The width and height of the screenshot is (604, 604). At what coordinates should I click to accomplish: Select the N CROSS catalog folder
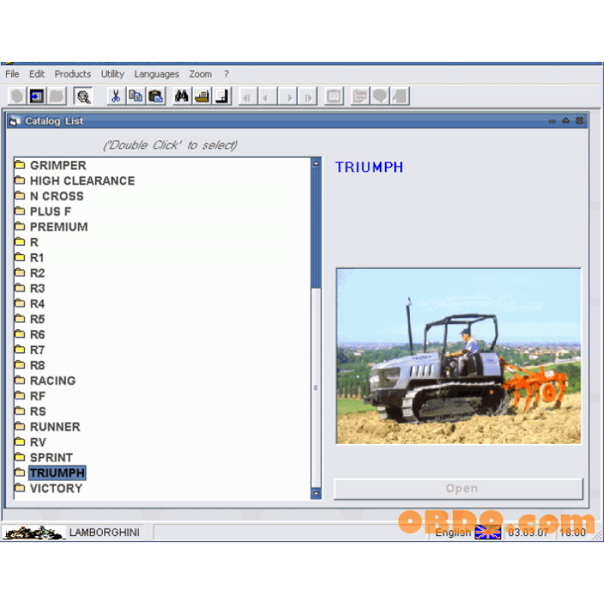point(49,196)
